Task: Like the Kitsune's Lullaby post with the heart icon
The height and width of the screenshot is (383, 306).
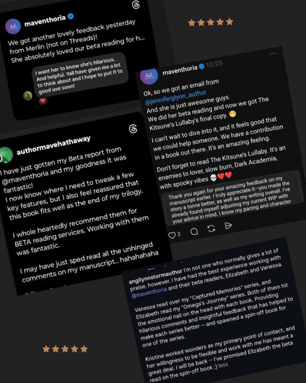Action: (x=172, y=235)
